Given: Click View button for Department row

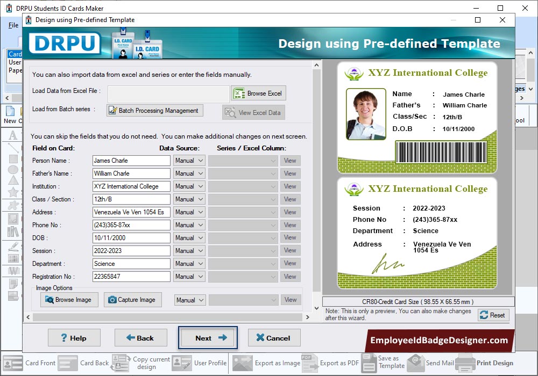Looking at the screenshot, I should 291,263.
